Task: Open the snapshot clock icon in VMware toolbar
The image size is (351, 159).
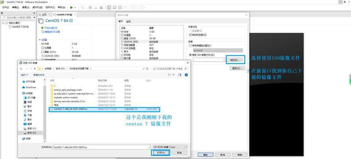Action: (x=90, y=8)
